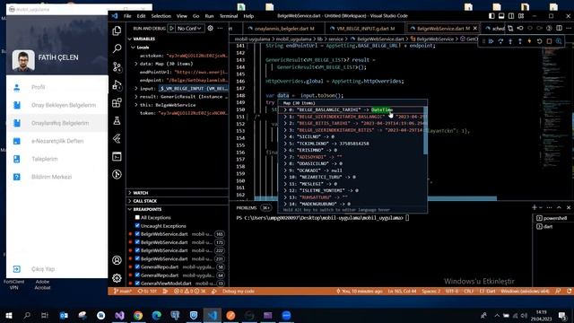
Task: Enable the All Exceptions breakpoint checkbox
Action: (x=137, y=217)
